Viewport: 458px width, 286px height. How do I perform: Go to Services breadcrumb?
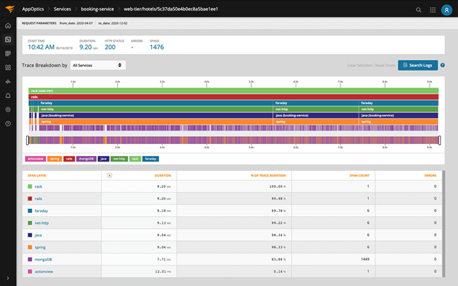click(x=62, y=9)
